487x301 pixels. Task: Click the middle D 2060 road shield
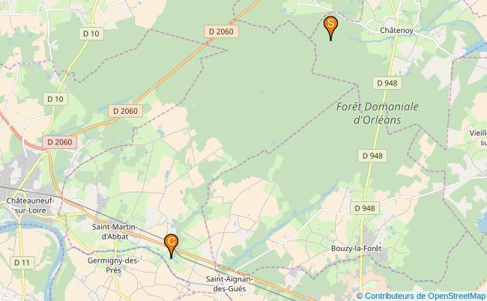pyautogui.click(x=125, y=111)
